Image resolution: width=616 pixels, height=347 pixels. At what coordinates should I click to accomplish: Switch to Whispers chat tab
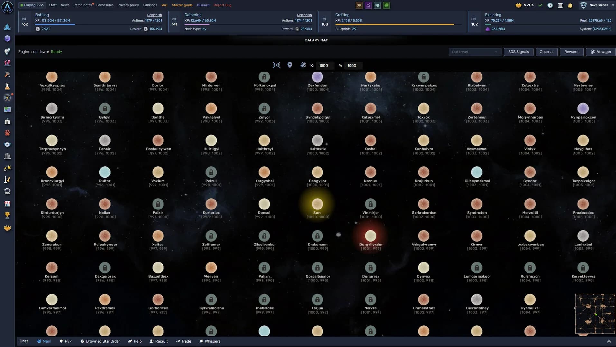pyautogui.click(x=210, y=341)
